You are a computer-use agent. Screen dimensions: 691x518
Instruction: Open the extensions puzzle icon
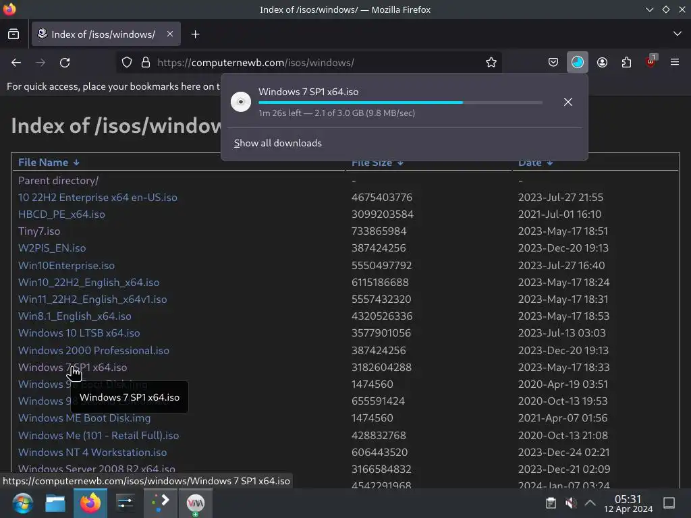point(626,63)
